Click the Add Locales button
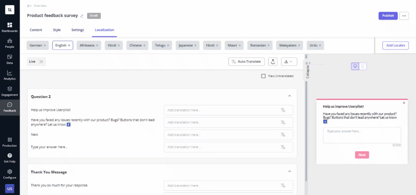This screenshot has height=195, width=416. coord(395,45)
